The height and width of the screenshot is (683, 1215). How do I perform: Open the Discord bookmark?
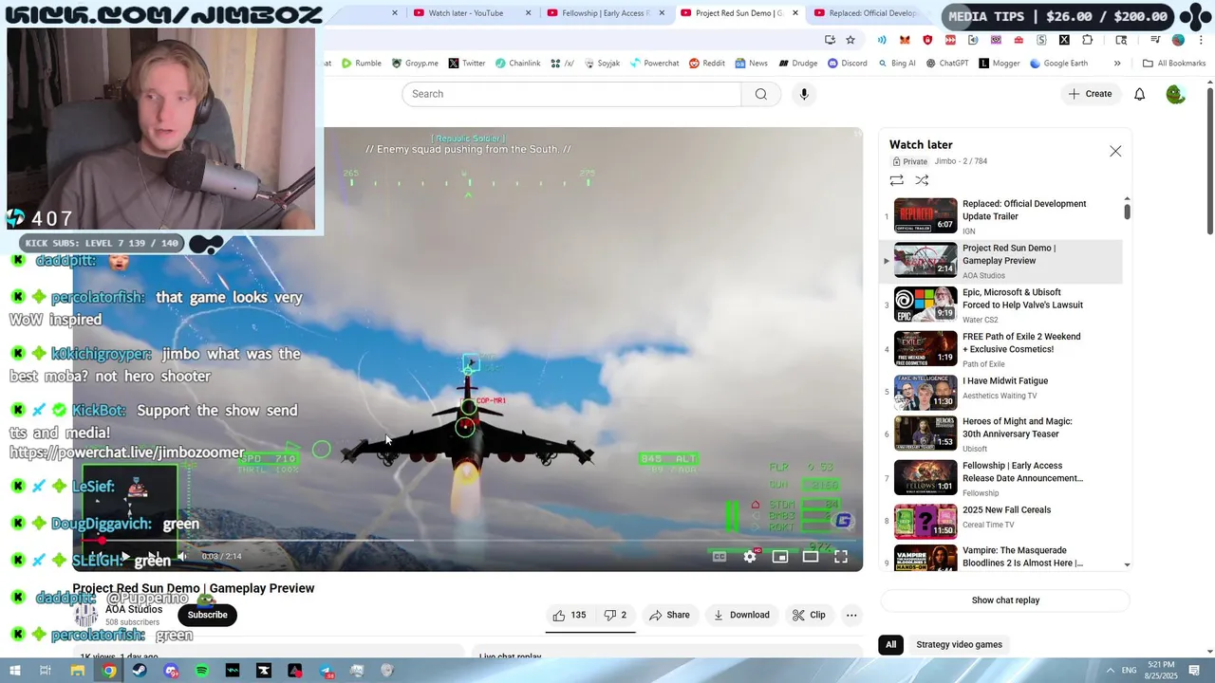pos(847,64)
